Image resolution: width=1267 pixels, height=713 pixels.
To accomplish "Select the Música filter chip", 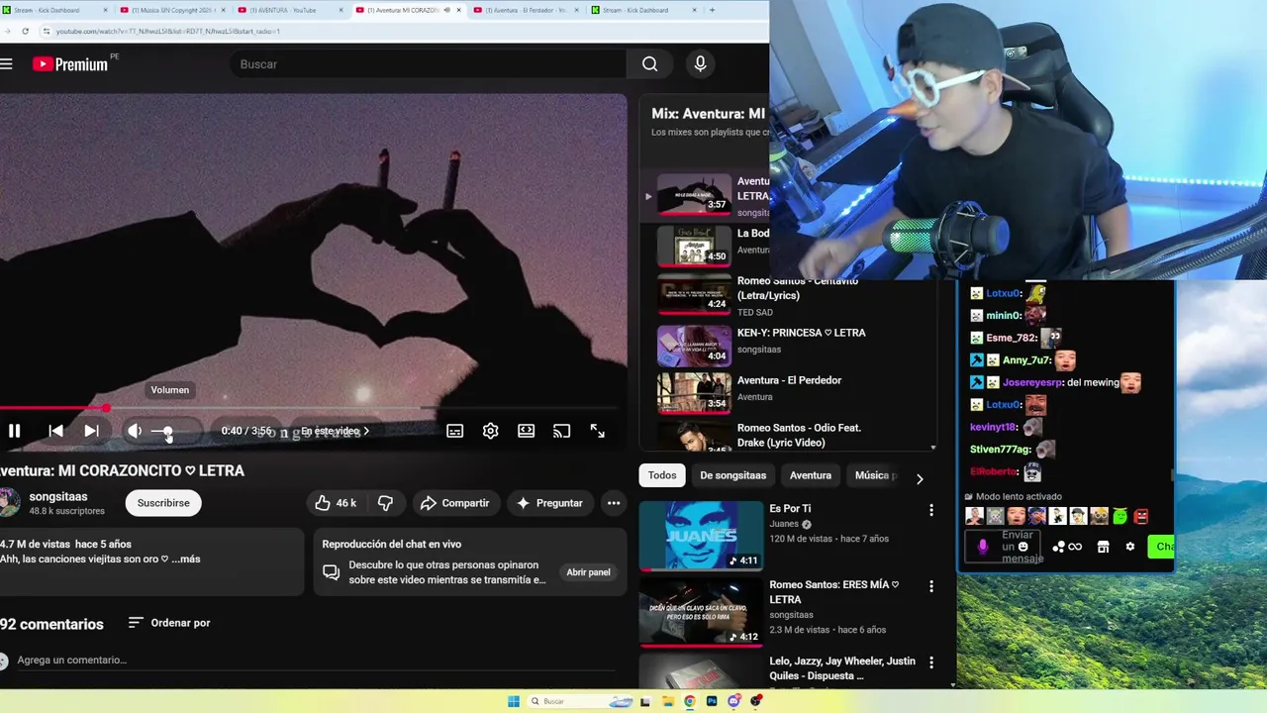I will pos(872,475).
